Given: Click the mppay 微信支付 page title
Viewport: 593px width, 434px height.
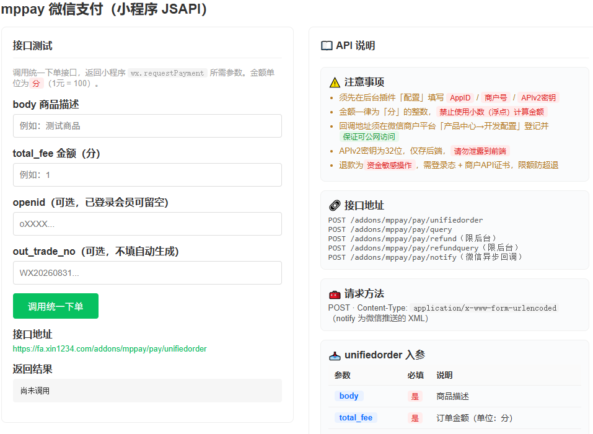Looking at the screenshot, I should [104, 9].
